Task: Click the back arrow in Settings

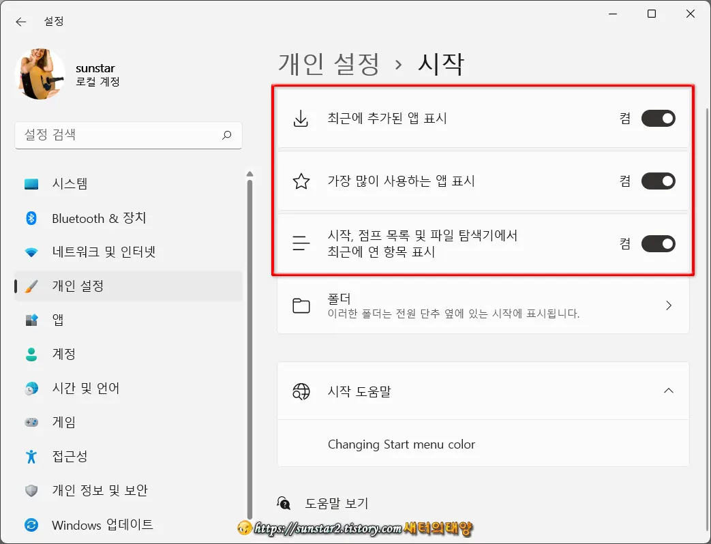Action: [x=21, y=21]
